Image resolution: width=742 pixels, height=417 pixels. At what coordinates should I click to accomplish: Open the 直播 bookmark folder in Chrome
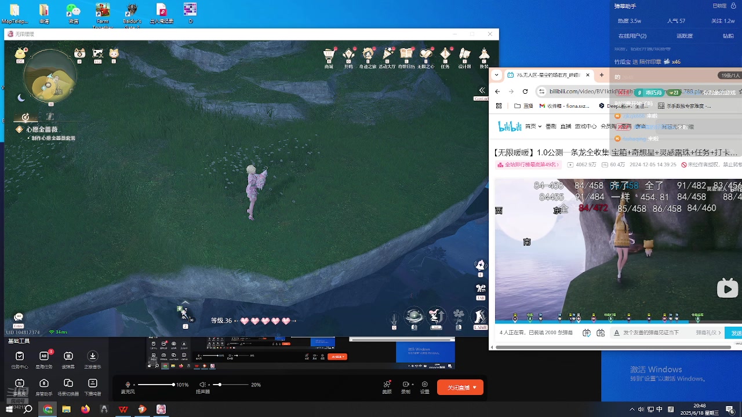523,106
